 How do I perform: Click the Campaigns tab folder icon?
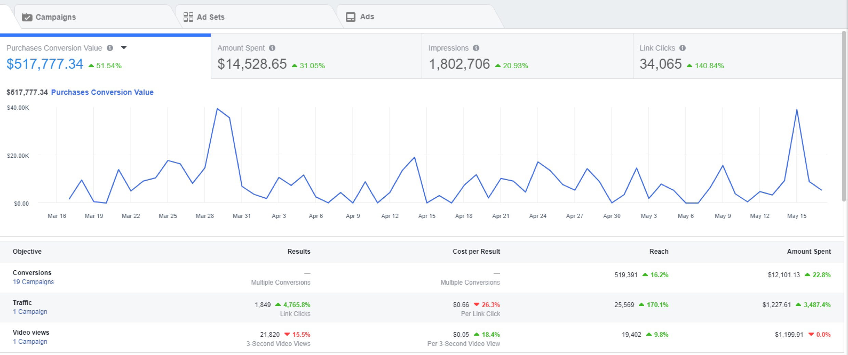pos(27,17)
